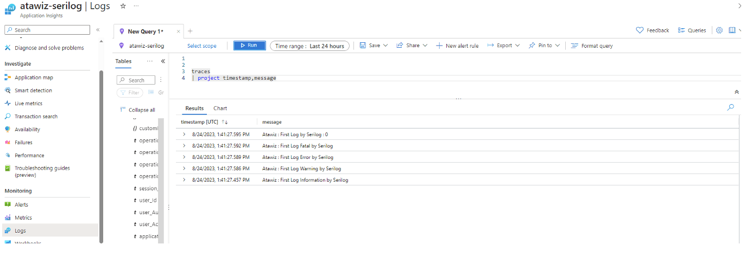The width and height of the screenshot is (746, 257).
Task: Open the Export dropdown
Action: pyautogui.click(x=503, y=46)
